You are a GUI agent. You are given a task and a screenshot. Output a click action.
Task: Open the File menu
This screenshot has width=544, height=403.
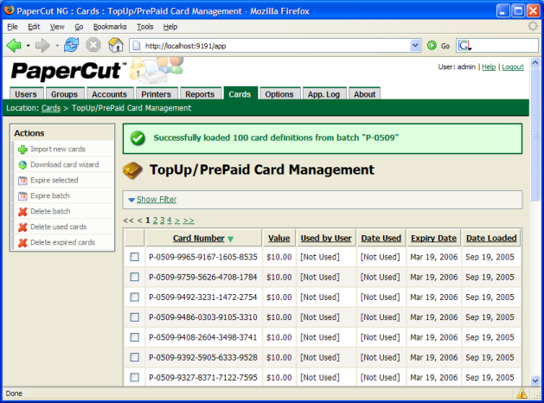[x=12, y=27]
